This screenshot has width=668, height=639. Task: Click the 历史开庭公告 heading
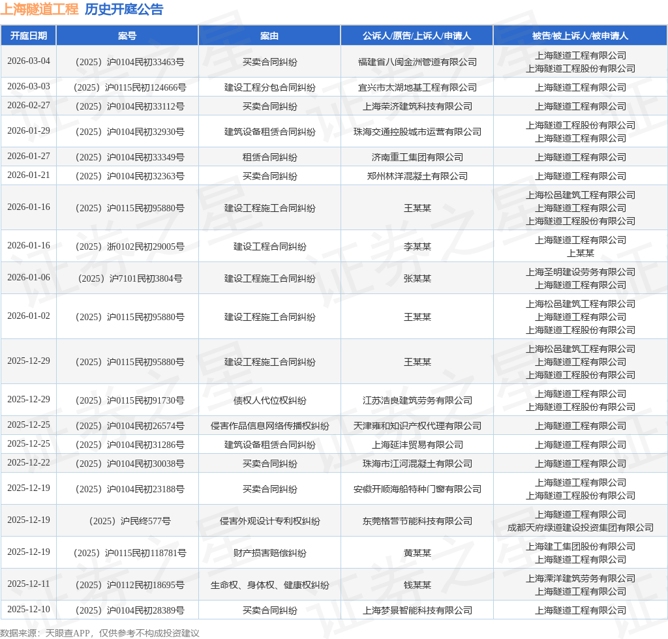pyautogui.click(x=124, y=9)
